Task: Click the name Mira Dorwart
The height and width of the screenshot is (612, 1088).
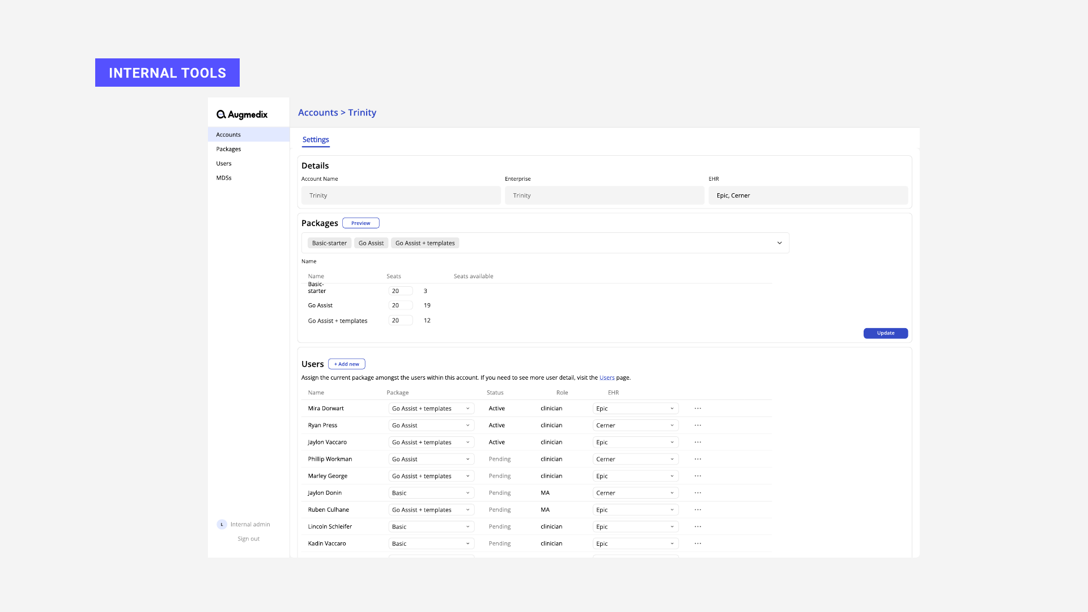Action: coord(326,409)
